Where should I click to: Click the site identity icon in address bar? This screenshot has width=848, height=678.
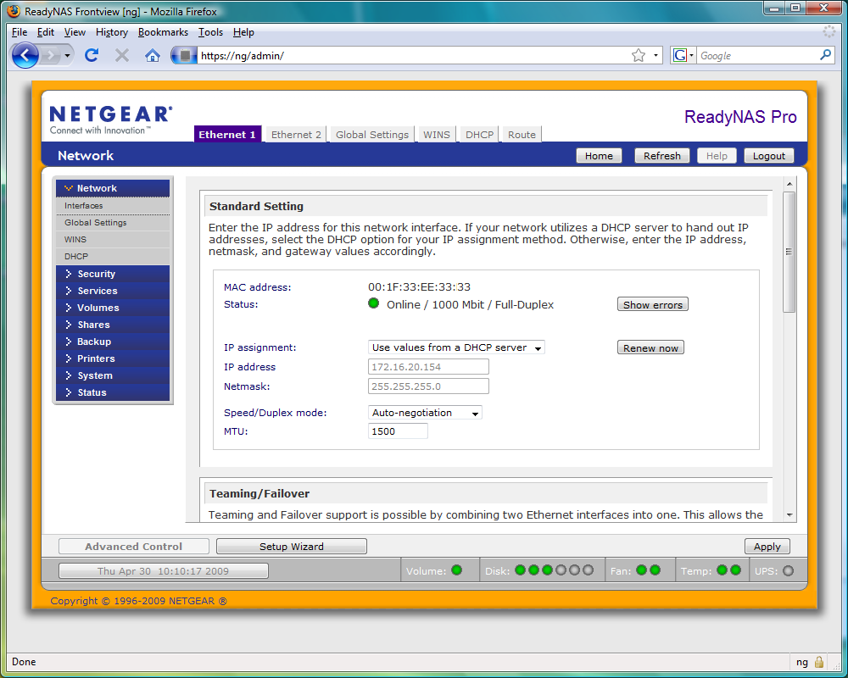click(184, 55)
